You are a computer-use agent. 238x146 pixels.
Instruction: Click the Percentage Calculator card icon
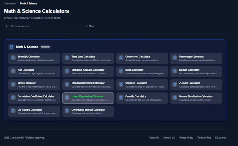coord(175,58)
